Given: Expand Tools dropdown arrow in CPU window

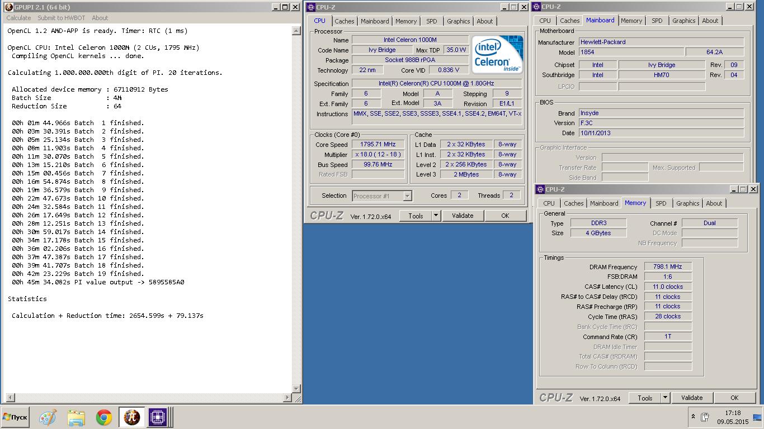Looking at the screenshot, I should tap(436, 216).
